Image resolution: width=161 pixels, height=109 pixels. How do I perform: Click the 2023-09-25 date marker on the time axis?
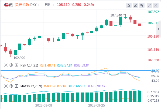tap(97, 105)
